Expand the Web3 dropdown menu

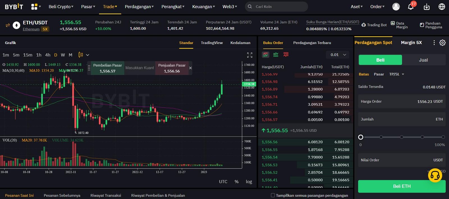(230, 6)
